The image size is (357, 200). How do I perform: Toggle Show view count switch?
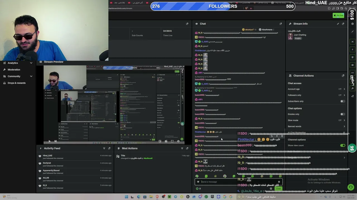343,146
